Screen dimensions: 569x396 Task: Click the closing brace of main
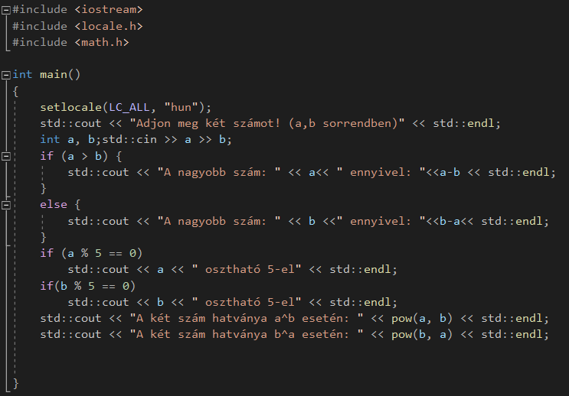click(x=16, y=382)
